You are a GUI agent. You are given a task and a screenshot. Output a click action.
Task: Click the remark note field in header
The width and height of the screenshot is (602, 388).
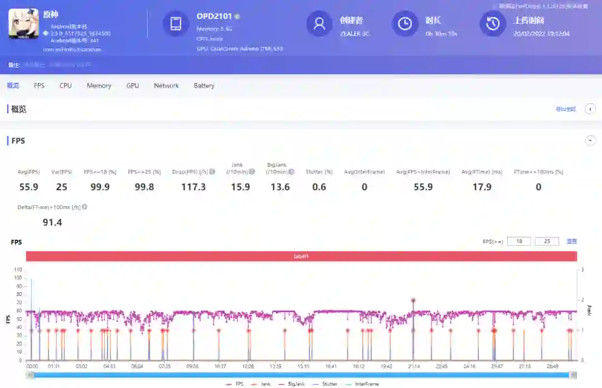pyautogui.click(x=57, y=65)
